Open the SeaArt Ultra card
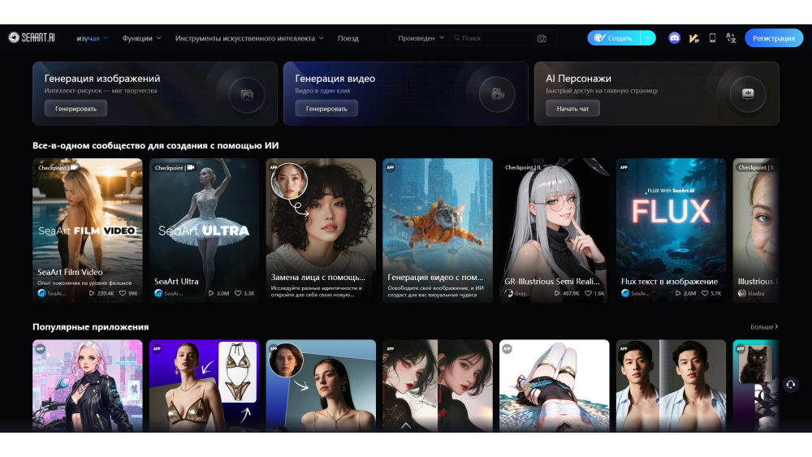Screen dimensions: 812x457 coord(204,231)
